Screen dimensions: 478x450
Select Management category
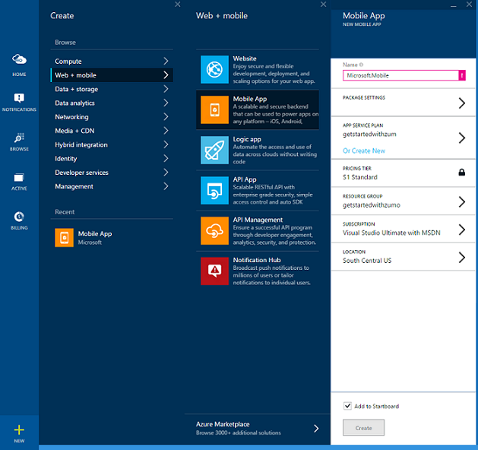112,186
